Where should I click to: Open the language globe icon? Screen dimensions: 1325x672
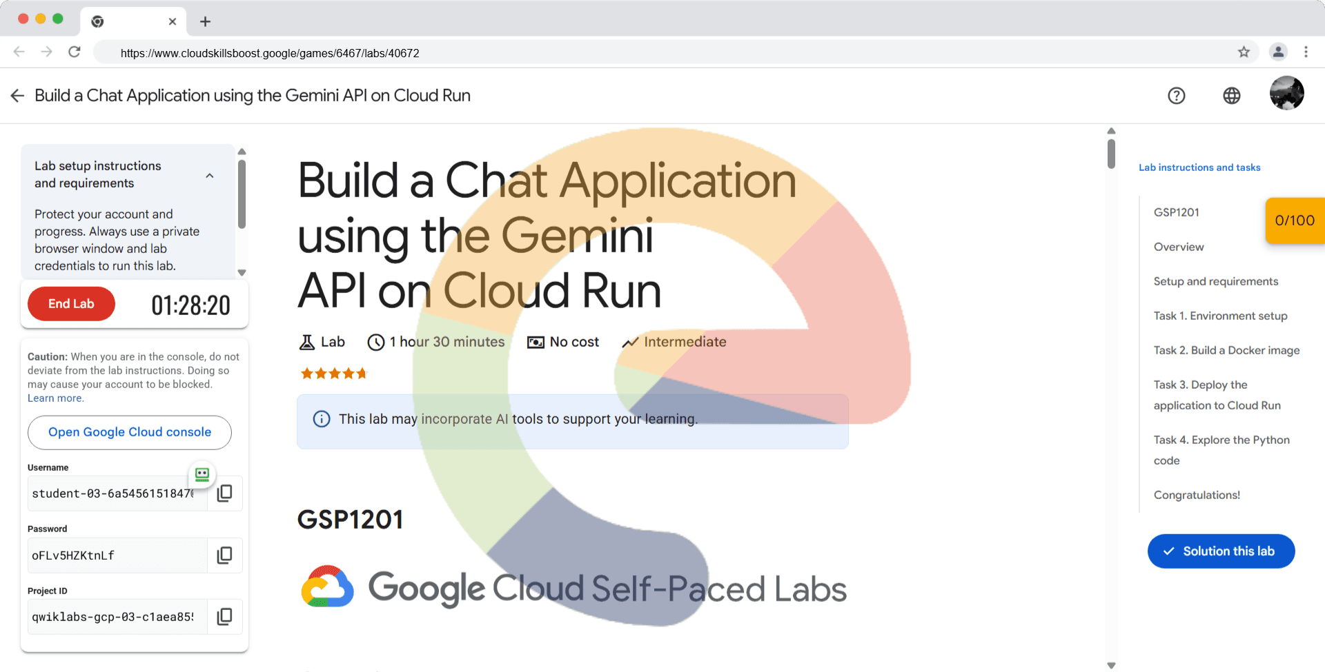click(1231, 96)
